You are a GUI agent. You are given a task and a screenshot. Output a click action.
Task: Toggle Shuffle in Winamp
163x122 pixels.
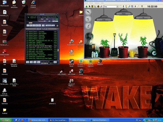click(x=48, y=25)
